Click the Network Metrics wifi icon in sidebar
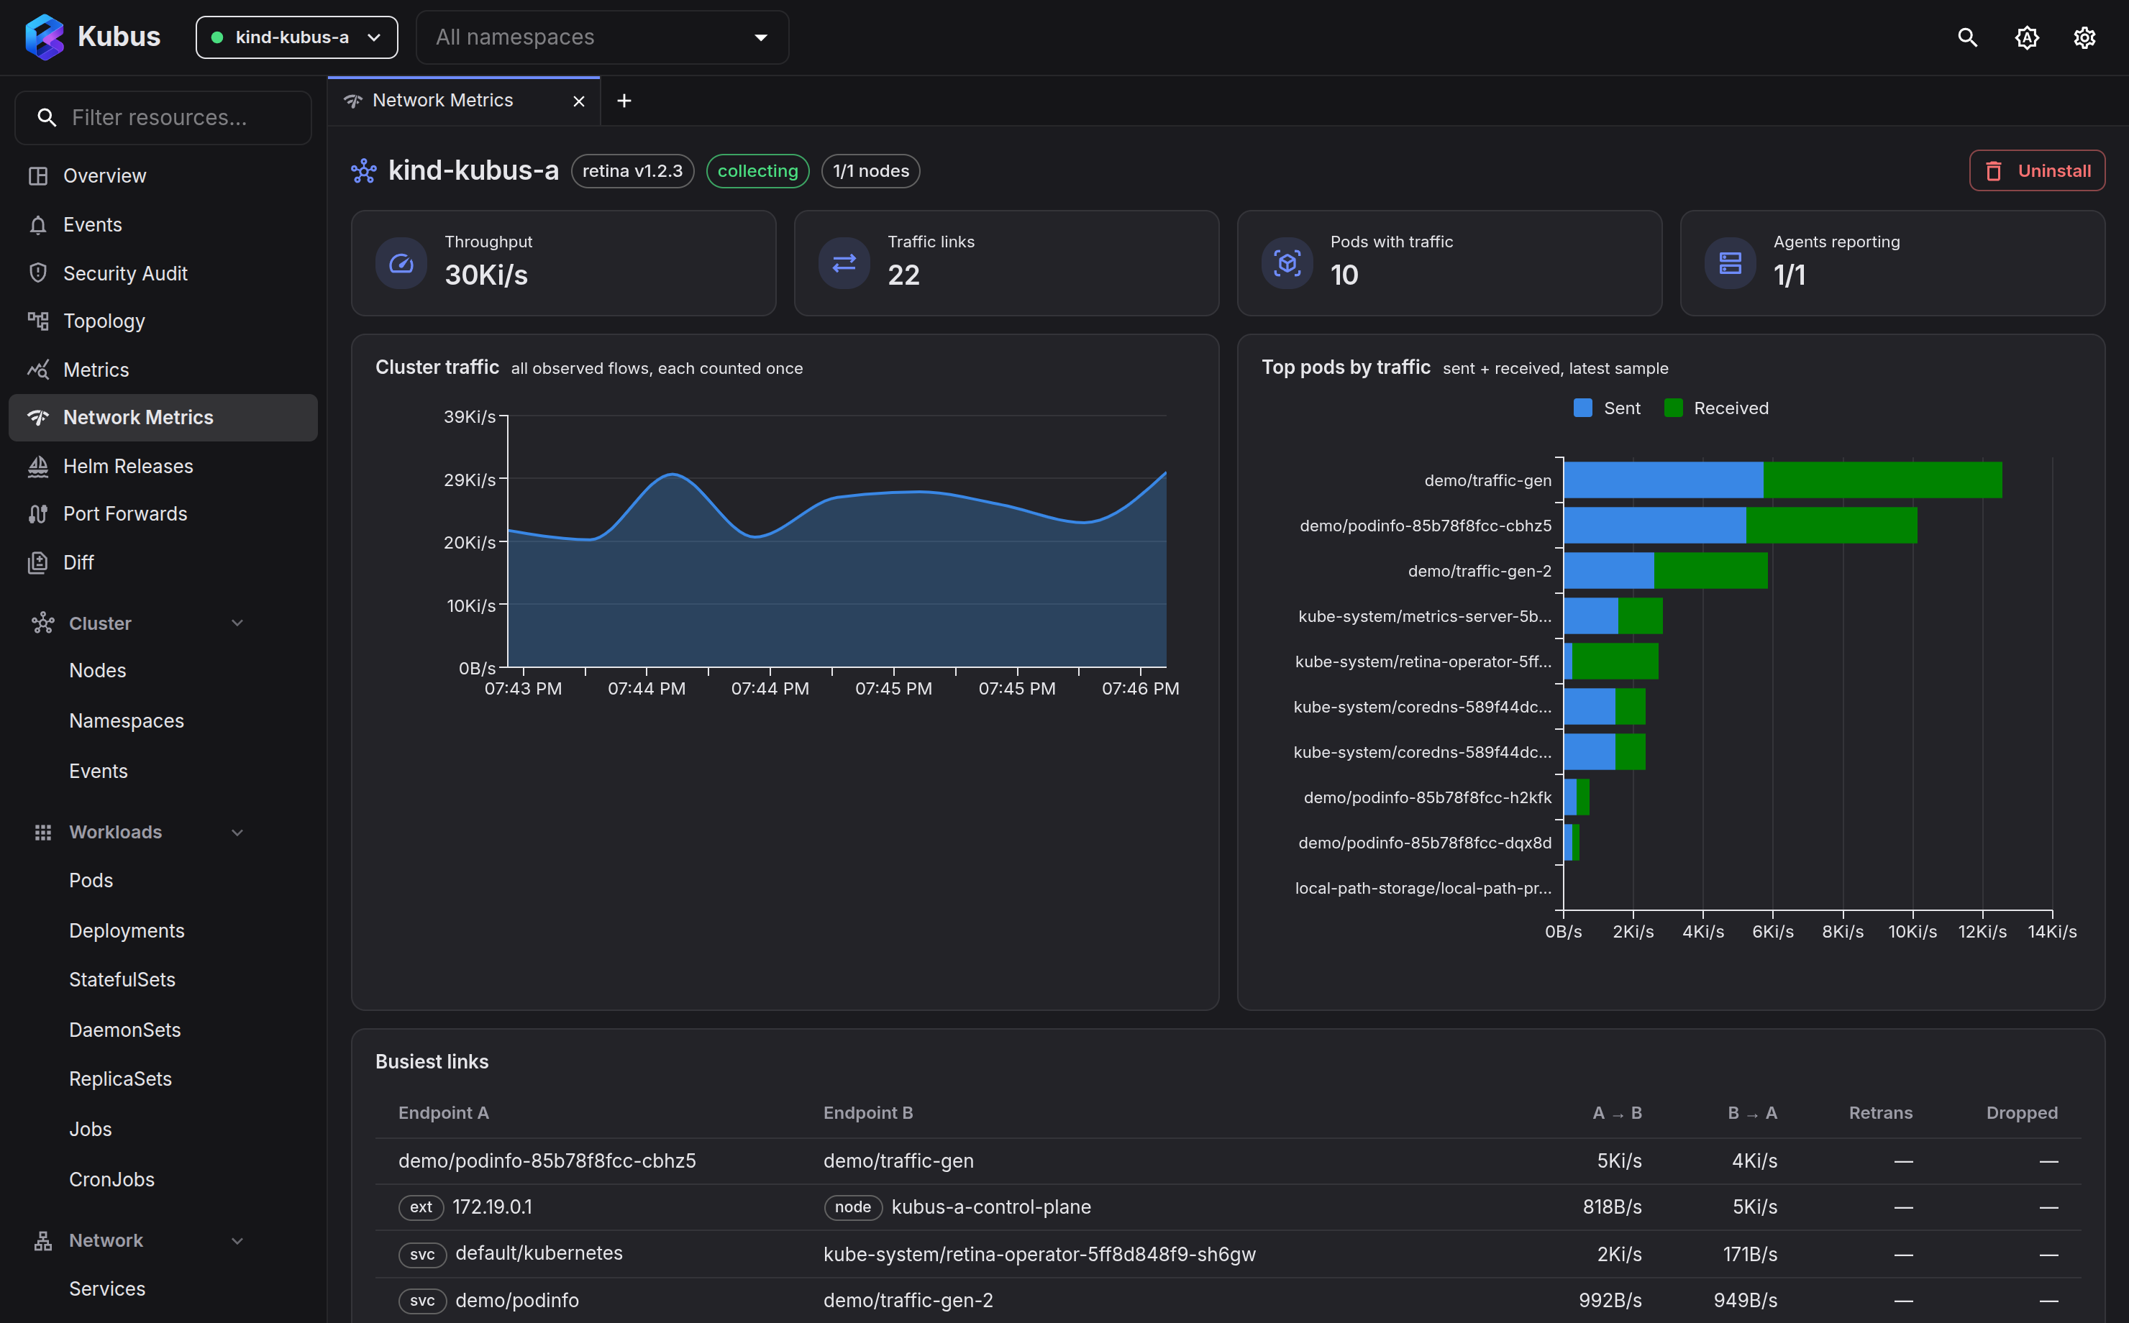The height and width of the screenshot is (1323, 2129). [x=37, y=417]
